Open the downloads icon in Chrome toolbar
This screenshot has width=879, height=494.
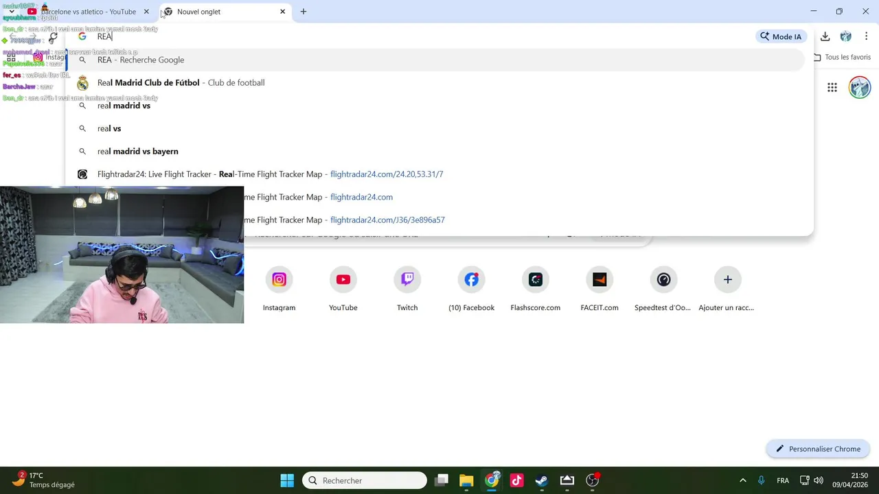click(825, 36)
